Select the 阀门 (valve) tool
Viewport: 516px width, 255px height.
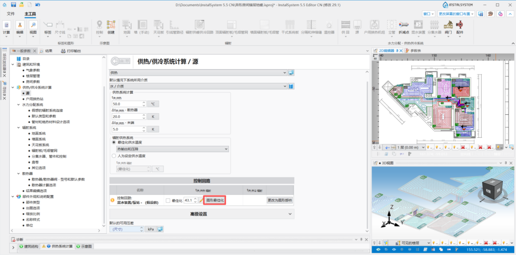[x=448, y=27]
